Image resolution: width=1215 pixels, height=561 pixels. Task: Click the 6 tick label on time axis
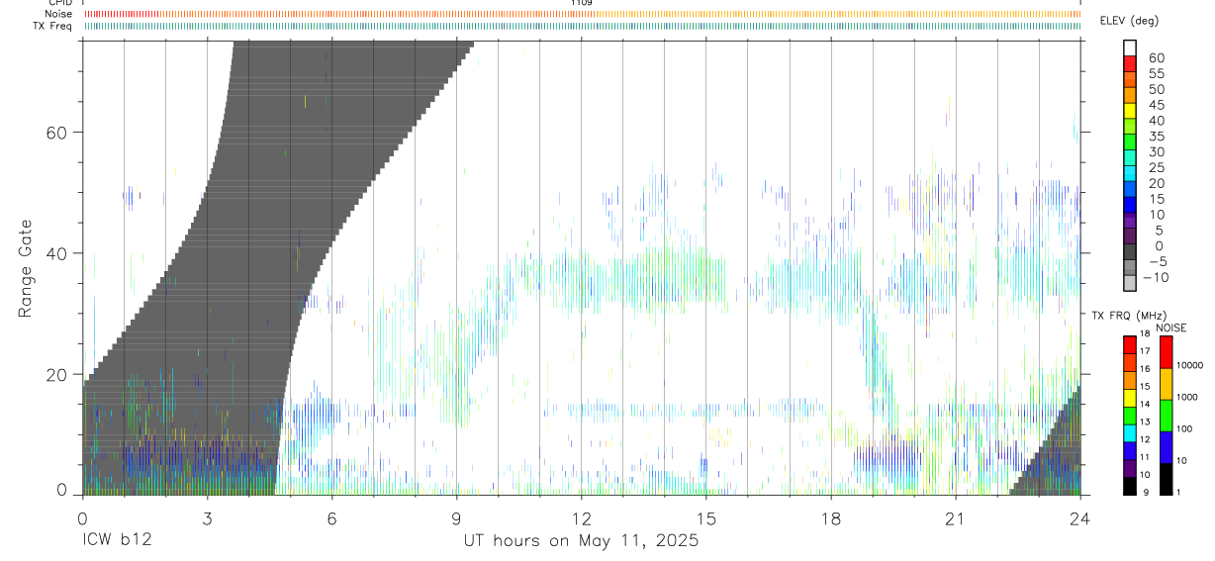pos(331,518)
